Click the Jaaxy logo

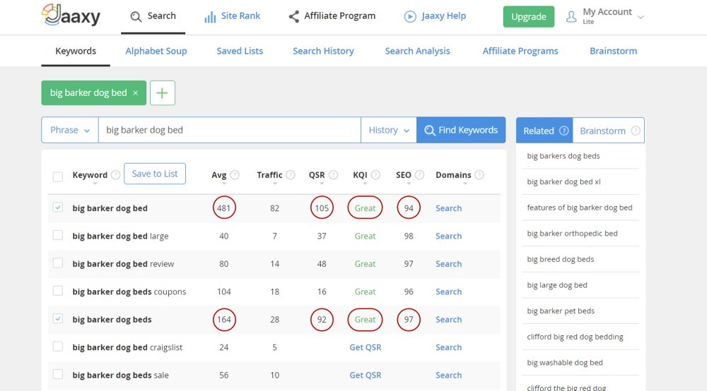coord(71,15)
